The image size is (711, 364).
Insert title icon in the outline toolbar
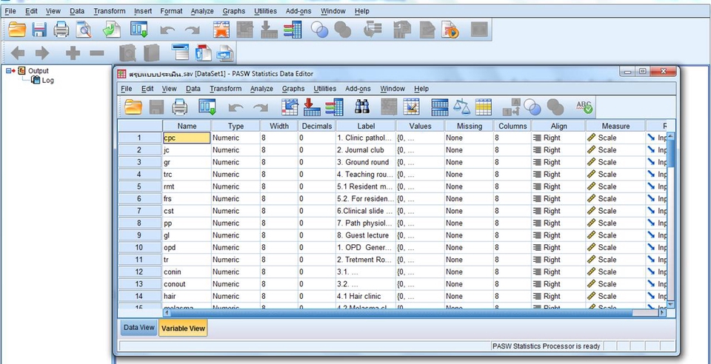[x=203, y=53]
